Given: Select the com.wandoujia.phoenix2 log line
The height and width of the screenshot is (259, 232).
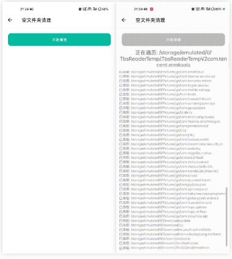Looking at the screenshot, I should (x=169, y=171).
